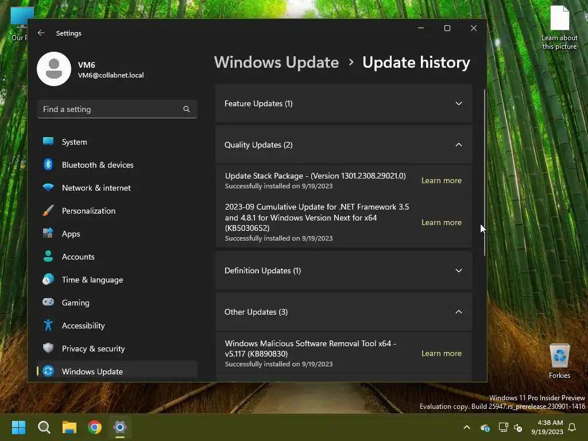This screenshot has height=441, width=588.
Task: Open taskbar Search
Action: 44,427
